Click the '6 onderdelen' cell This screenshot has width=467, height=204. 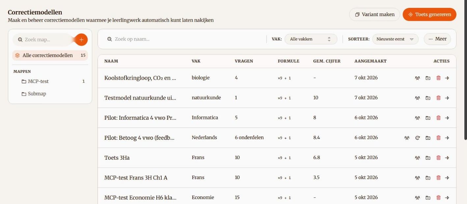point(249,138)
